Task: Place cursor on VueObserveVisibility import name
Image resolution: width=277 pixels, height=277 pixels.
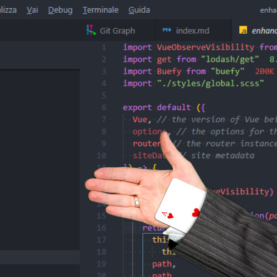Action: pyautogui.click(x=206, y=47)
